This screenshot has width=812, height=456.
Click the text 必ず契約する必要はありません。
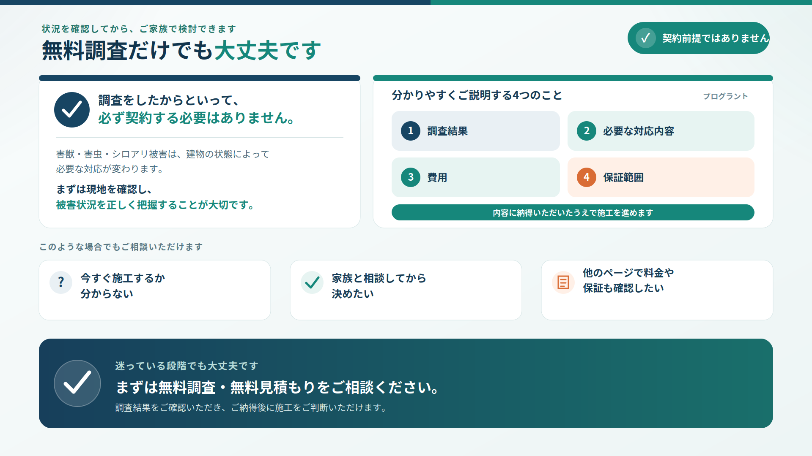197,118
